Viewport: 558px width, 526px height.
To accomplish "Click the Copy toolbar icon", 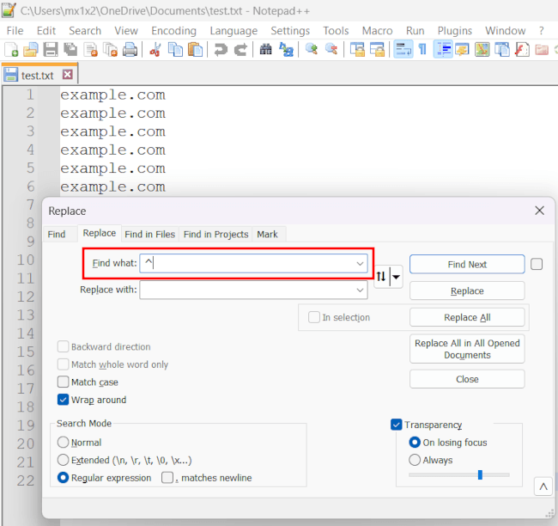I will click(175, 50).
